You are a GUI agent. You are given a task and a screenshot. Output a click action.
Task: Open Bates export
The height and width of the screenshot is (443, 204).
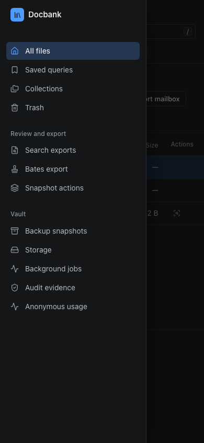pyautogui.click(x=73, y=169)
